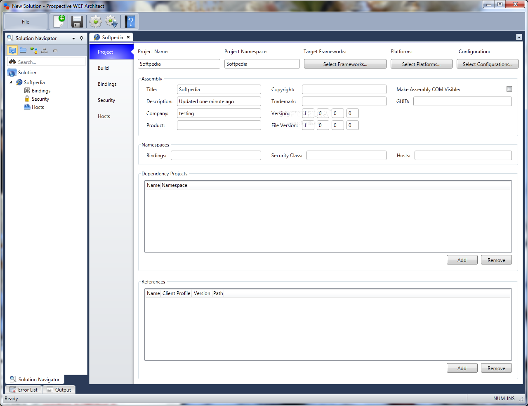Select the Hosts item in solution tree

pyautogui.click(x=38, y=107)
